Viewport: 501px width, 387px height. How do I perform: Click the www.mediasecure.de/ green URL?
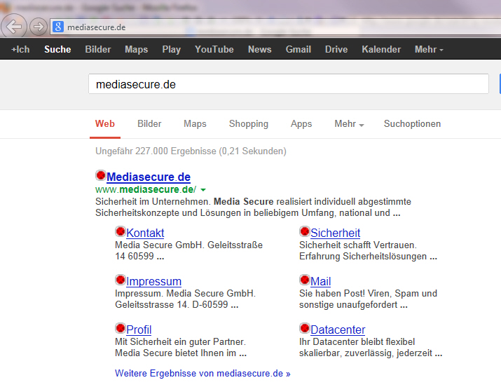pos(146,189)
